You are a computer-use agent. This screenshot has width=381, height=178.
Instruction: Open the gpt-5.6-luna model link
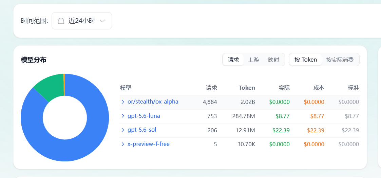[144, 116]
